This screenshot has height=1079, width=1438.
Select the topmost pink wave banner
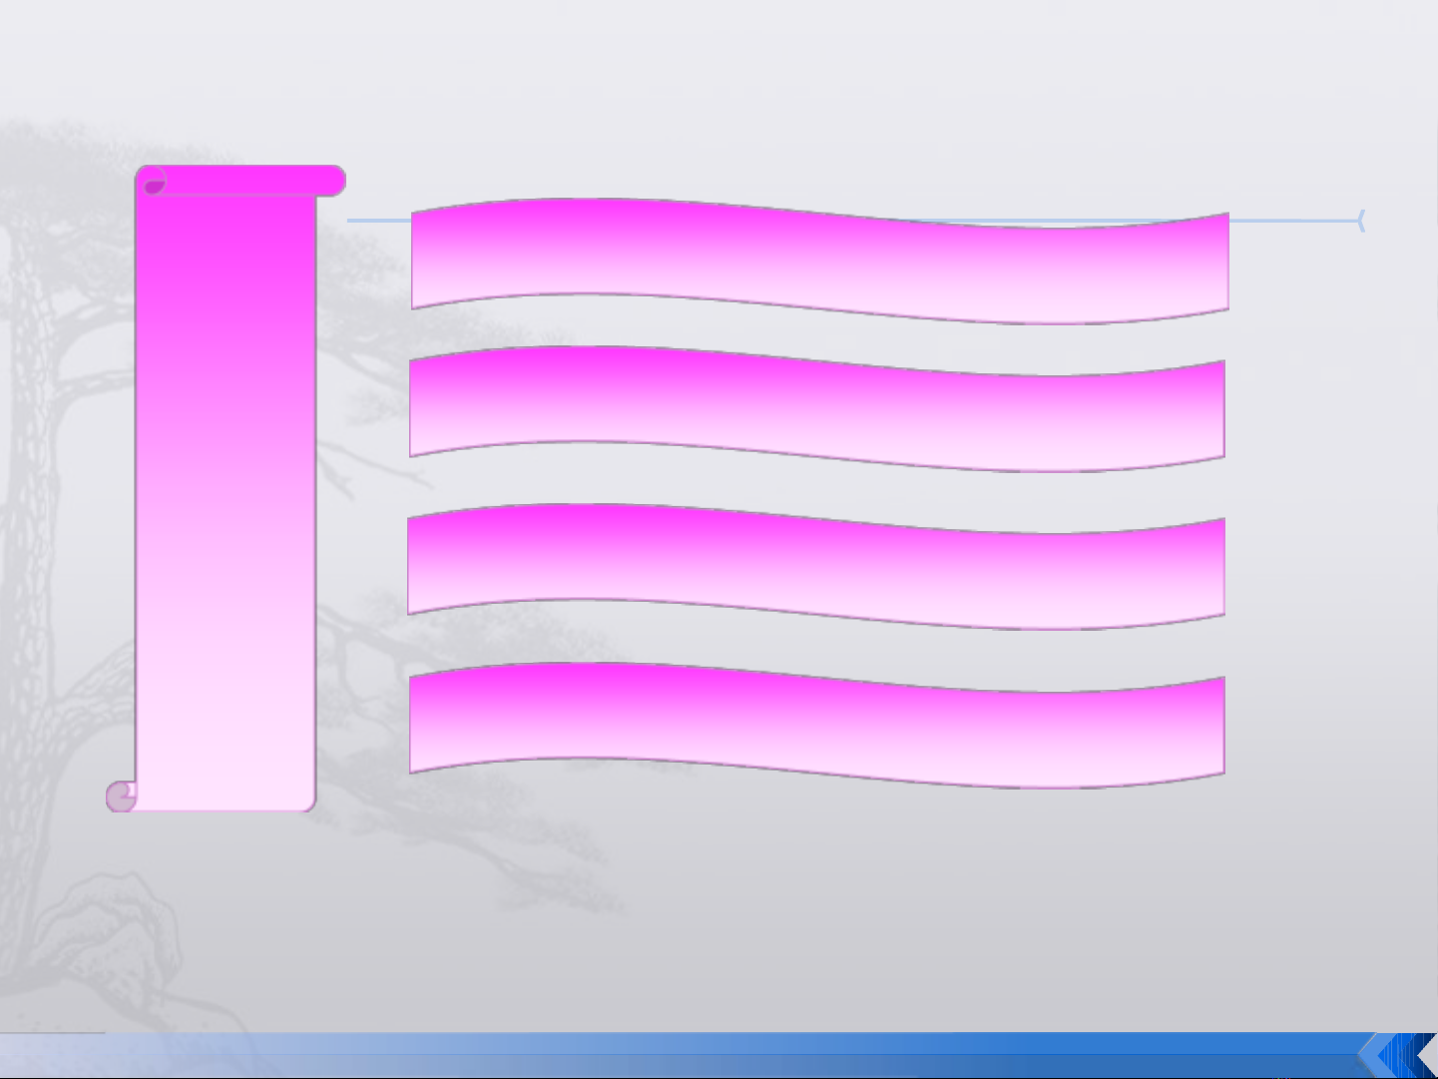click(818, 262)
